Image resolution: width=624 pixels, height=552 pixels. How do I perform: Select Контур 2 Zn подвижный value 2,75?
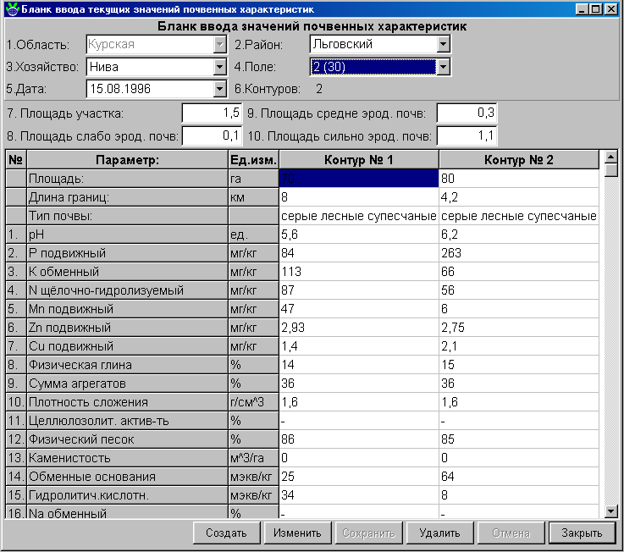coord(519,328)
